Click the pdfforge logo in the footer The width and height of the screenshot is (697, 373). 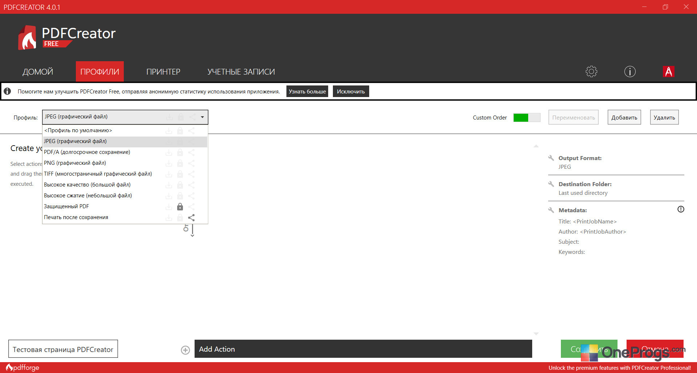(x=23, y=368)
